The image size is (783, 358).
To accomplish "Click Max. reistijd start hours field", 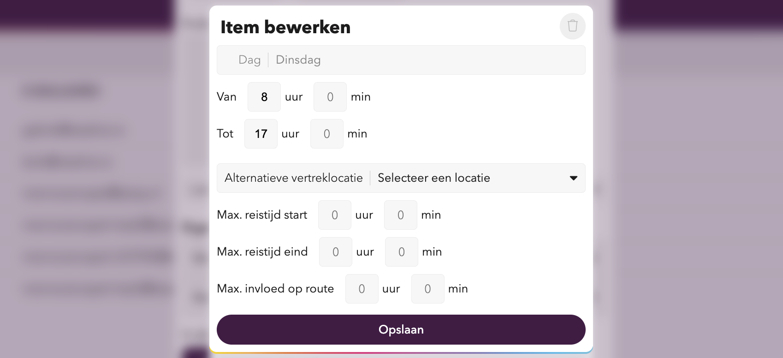I will (x=334, y=215).
